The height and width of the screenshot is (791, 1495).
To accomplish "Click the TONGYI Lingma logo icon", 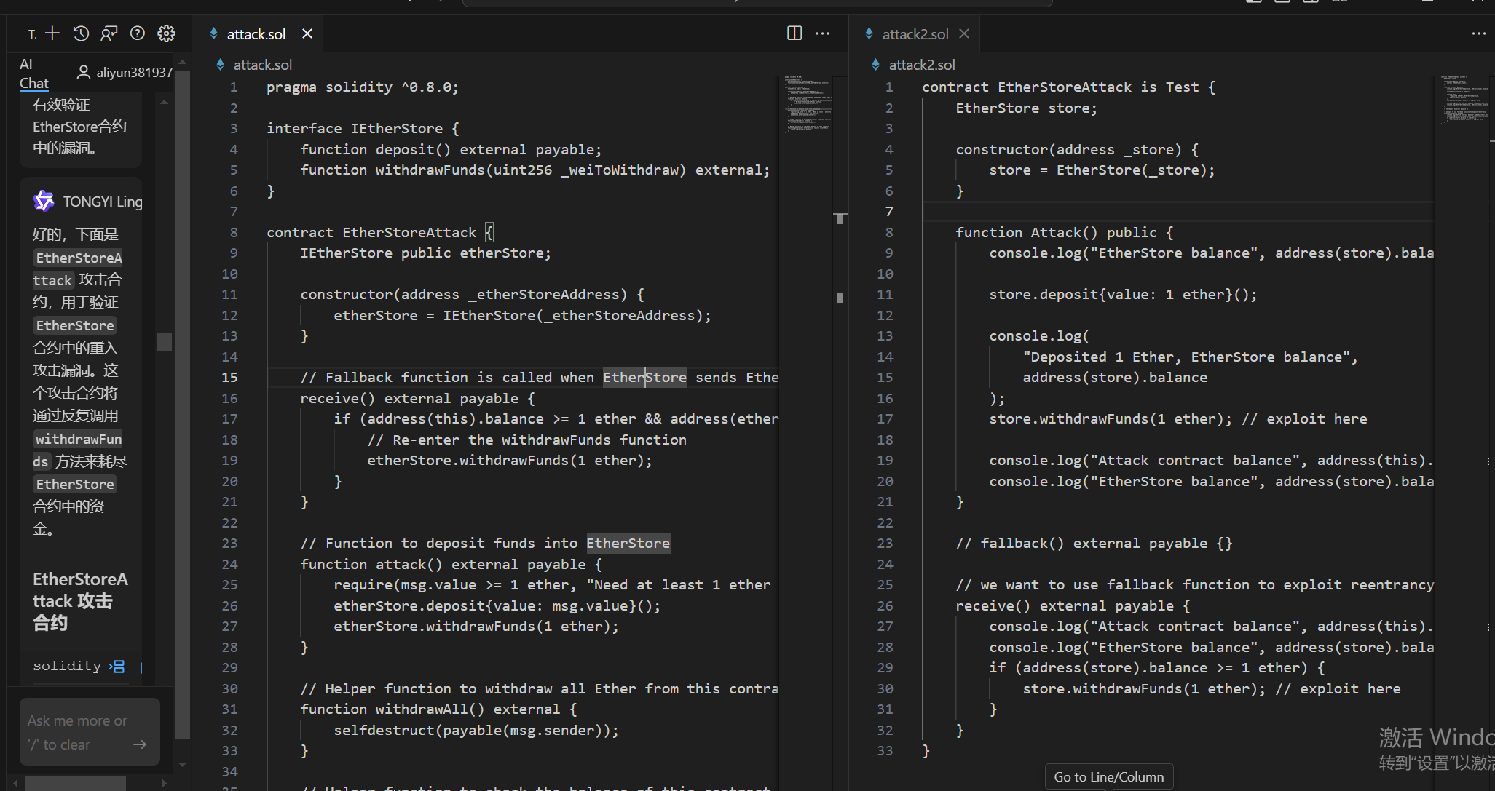I will pyautogui.click(x=44, y=201).
